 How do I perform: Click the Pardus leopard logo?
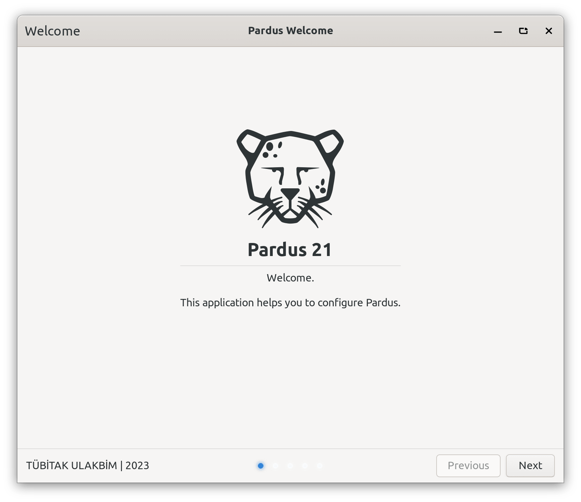[290, 179]
